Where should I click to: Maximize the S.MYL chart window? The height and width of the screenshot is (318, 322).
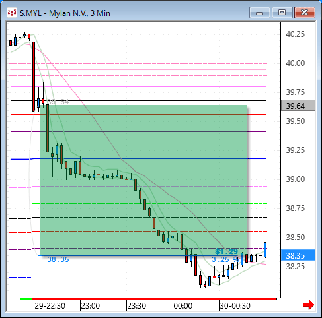pos(282,13)
